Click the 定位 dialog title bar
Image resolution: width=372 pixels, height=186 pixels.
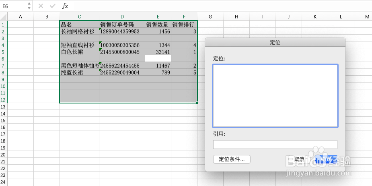275,42
